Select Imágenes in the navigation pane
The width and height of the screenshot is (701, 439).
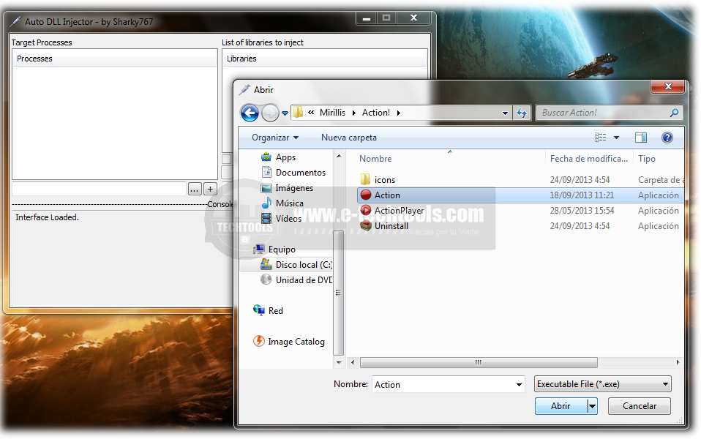tap(287, 188)
